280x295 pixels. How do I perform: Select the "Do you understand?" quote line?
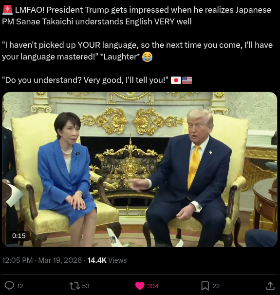tap(85, 80)
